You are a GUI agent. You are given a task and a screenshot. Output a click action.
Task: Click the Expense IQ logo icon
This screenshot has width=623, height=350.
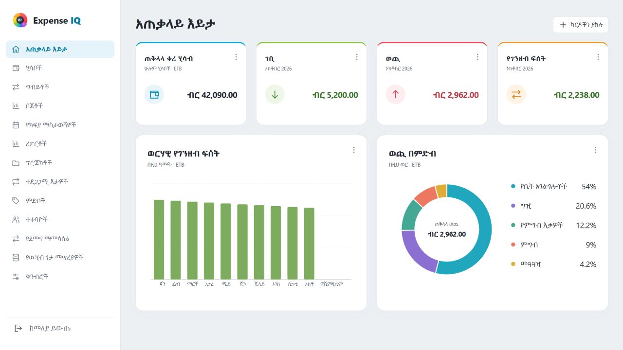click(20, 20)
